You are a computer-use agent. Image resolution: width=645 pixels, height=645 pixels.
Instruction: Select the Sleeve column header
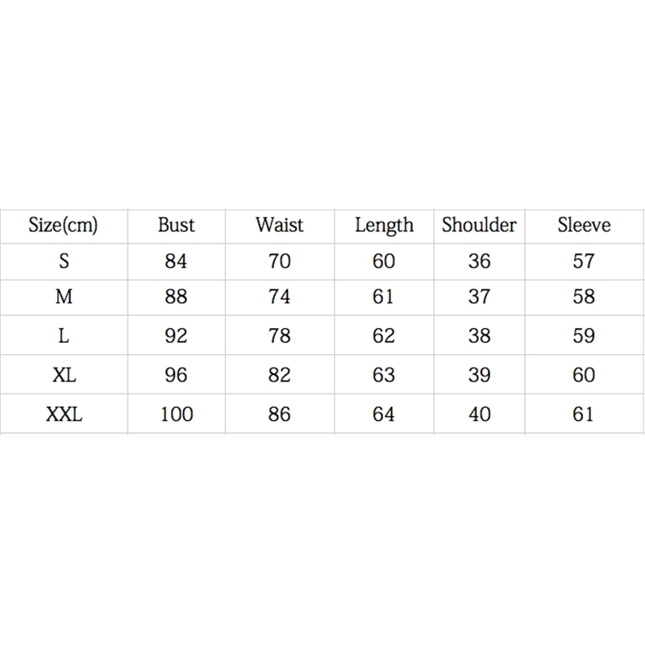coord(584,225)
